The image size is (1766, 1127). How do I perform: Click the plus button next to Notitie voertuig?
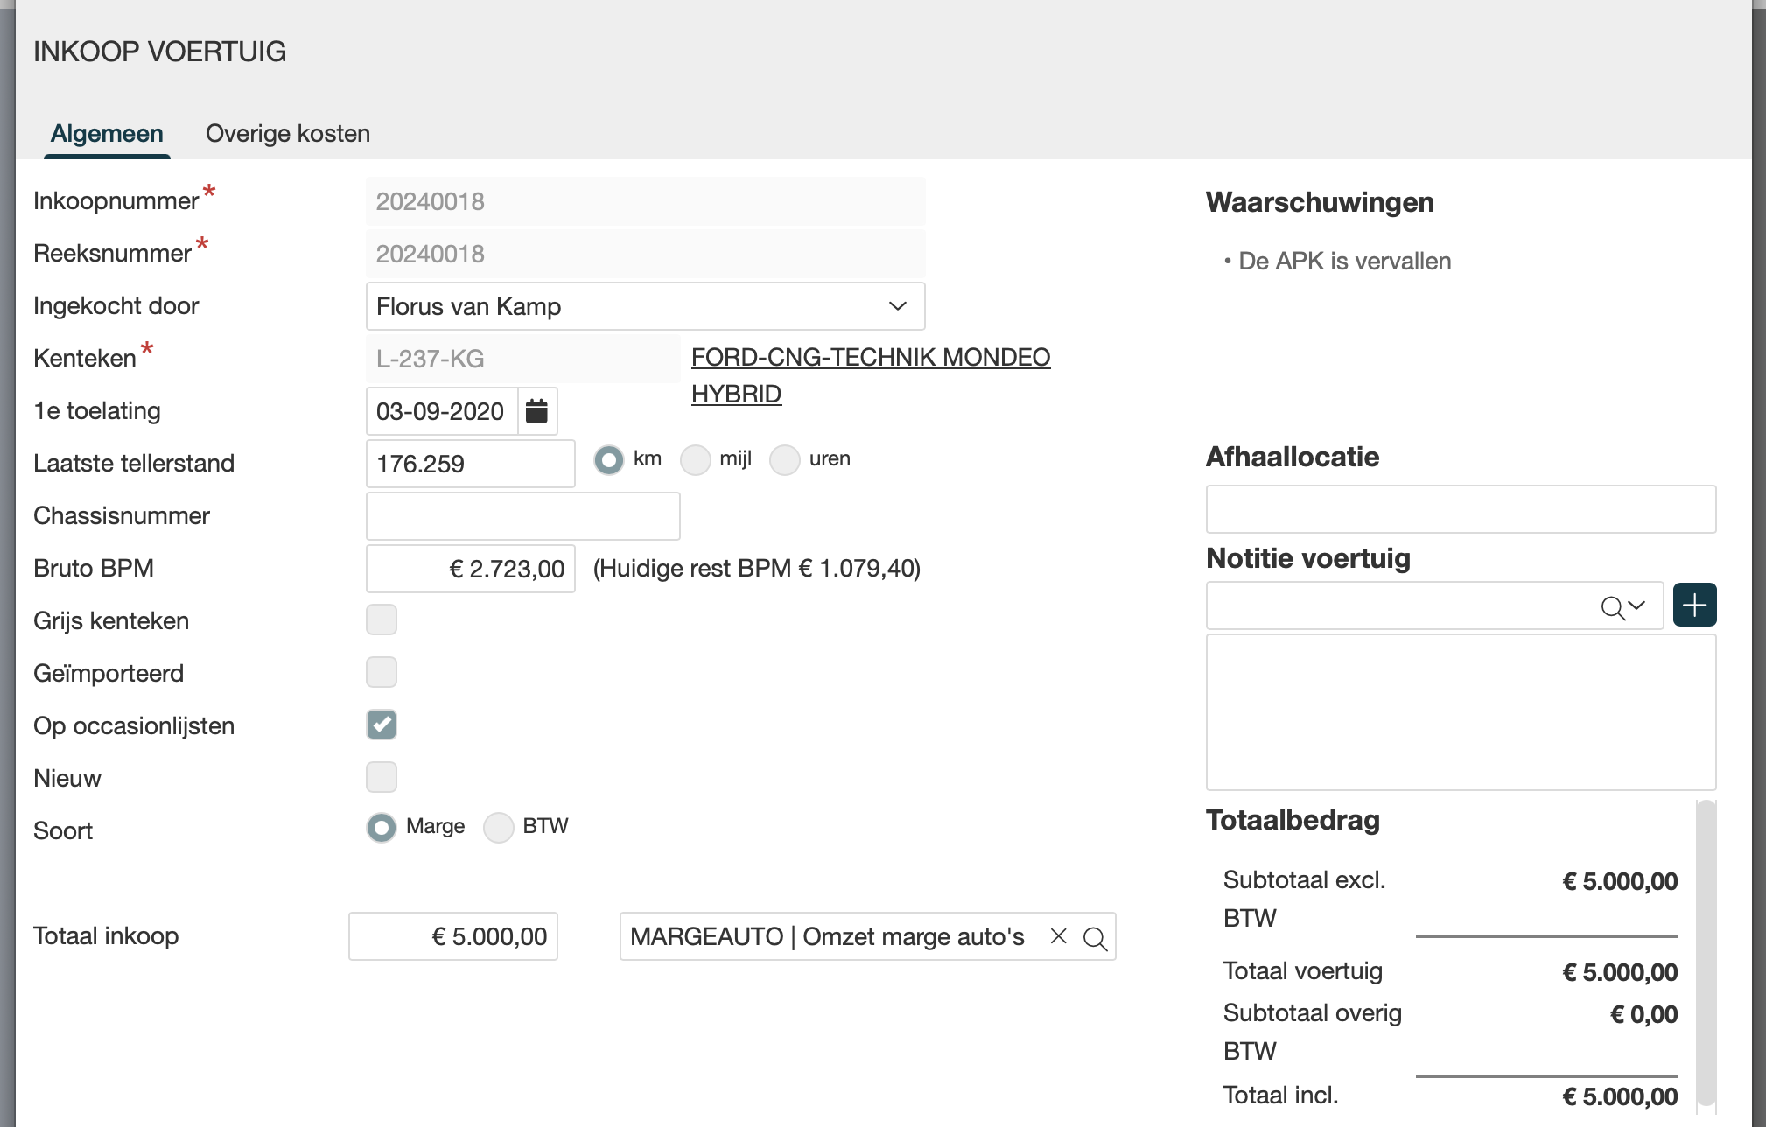(x=1694, y=605)
